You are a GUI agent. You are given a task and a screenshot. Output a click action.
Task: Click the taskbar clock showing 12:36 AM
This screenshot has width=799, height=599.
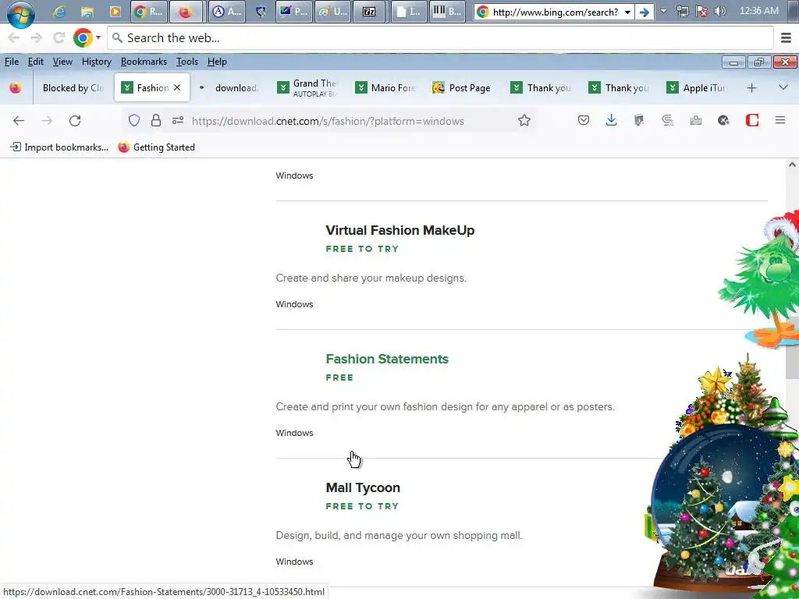[x=758, y=11]
